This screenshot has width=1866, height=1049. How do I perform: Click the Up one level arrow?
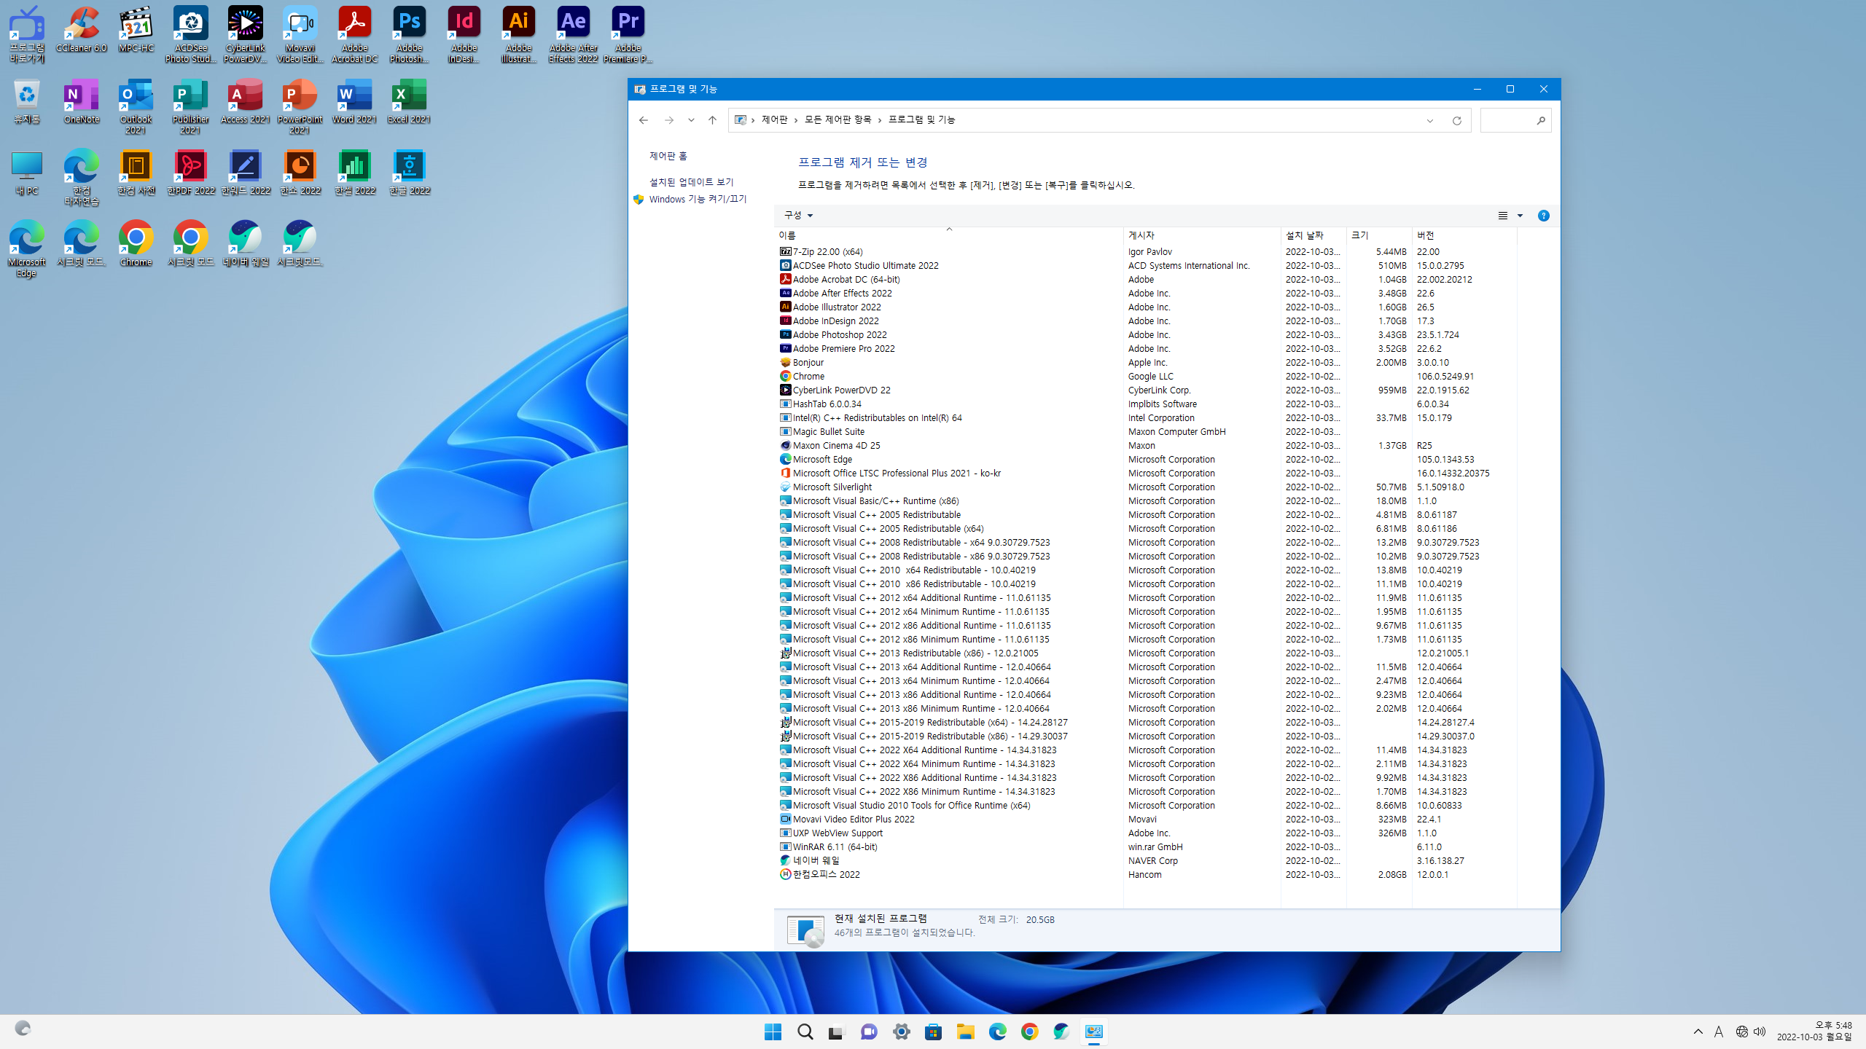pyautogui.click(x=712, y=120)
